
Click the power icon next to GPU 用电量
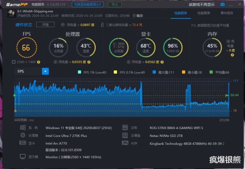128,62
